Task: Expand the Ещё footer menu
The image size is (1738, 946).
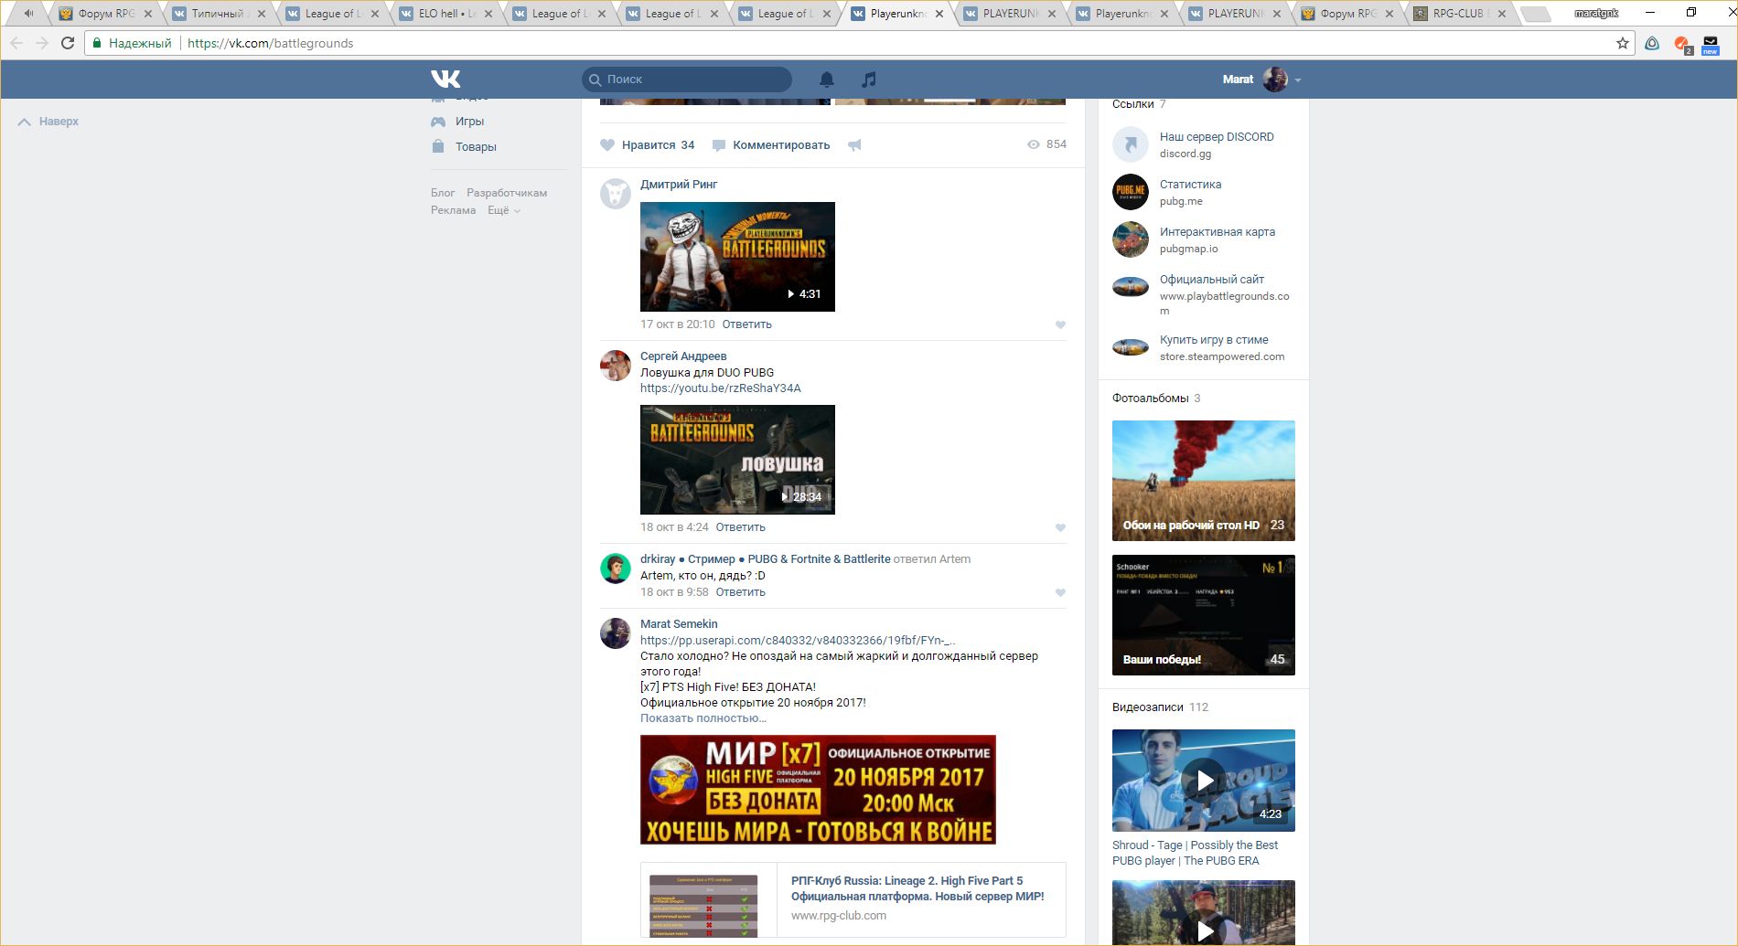Action: tap(503, 210)
